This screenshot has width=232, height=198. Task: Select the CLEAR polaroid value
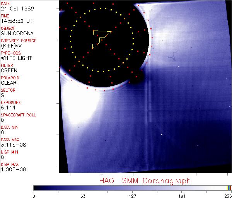(x=9, y=83)
